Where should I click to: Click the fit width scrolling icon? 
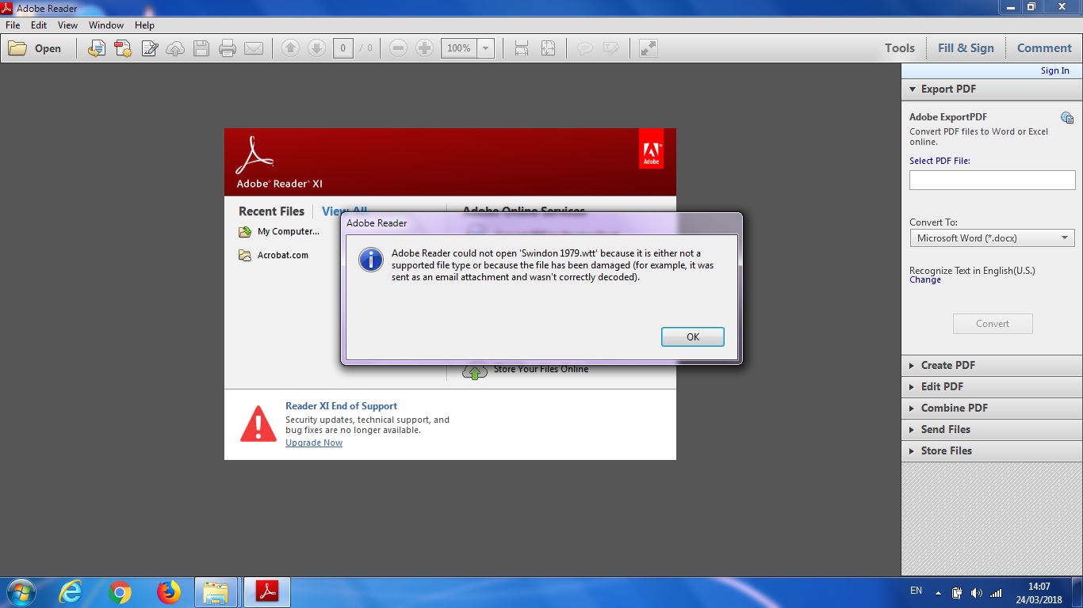point(522,48)
